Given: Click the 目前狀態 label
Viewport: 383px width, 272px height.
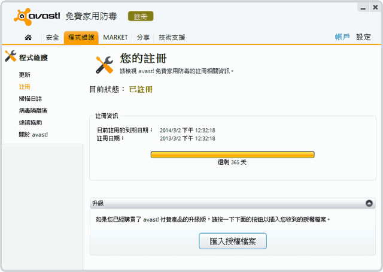Looking at the screenshot, I should click(107, 89).
